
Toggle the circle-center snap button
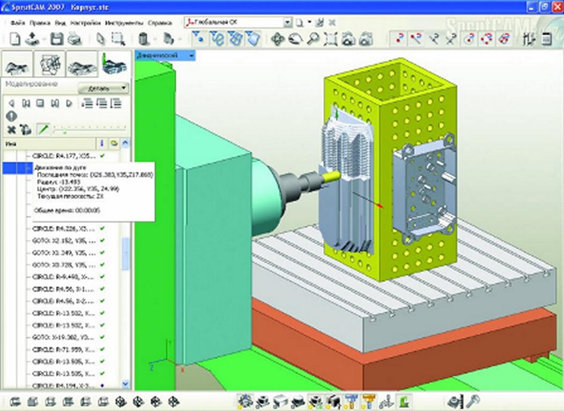click(469, 39)
